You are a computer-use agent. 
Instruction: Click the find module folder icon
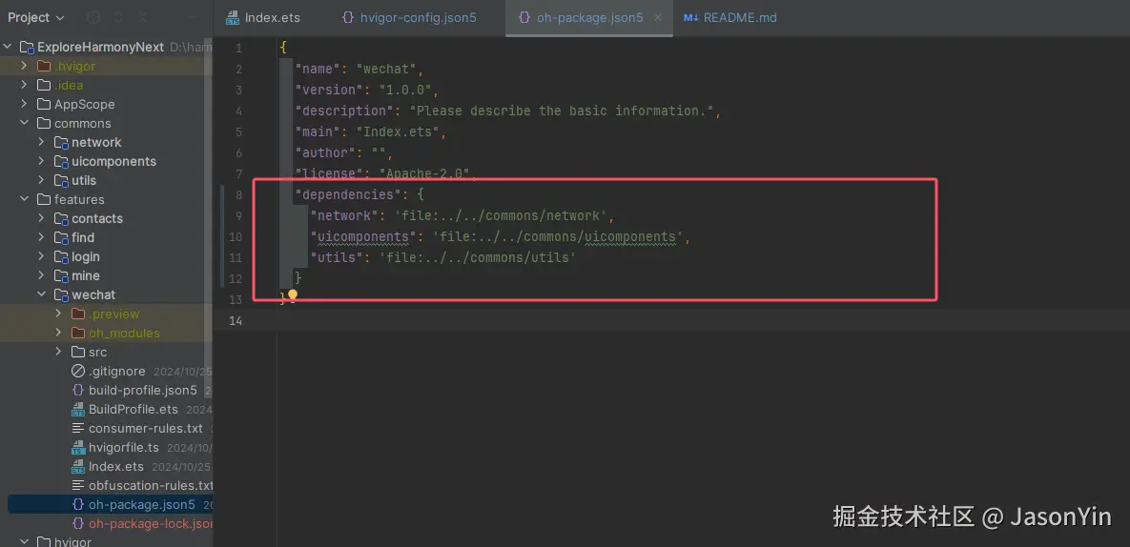point(61,237)
